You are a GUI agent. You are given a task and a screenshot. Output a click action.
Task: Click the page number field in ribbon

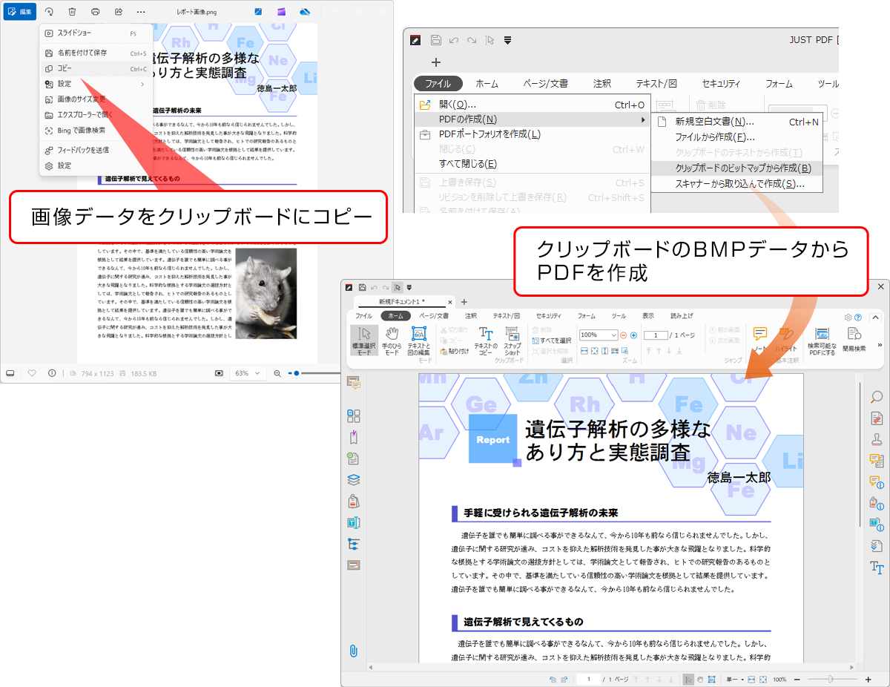656,335
